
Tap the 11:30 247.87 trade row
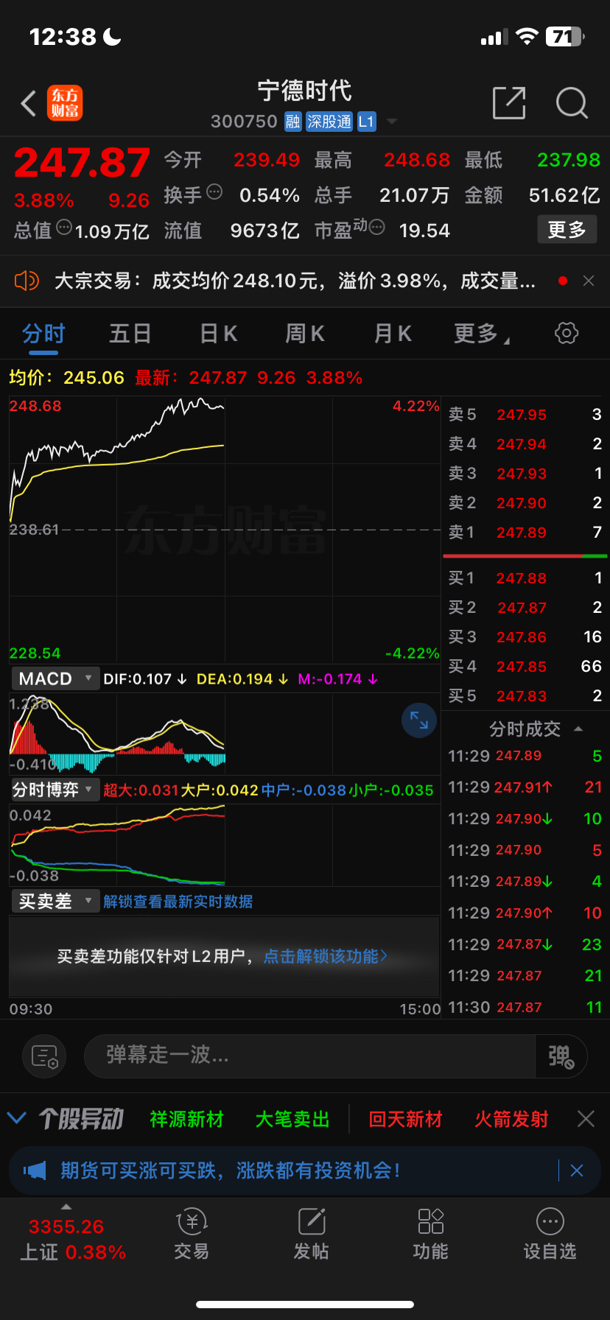point(525,1007)
